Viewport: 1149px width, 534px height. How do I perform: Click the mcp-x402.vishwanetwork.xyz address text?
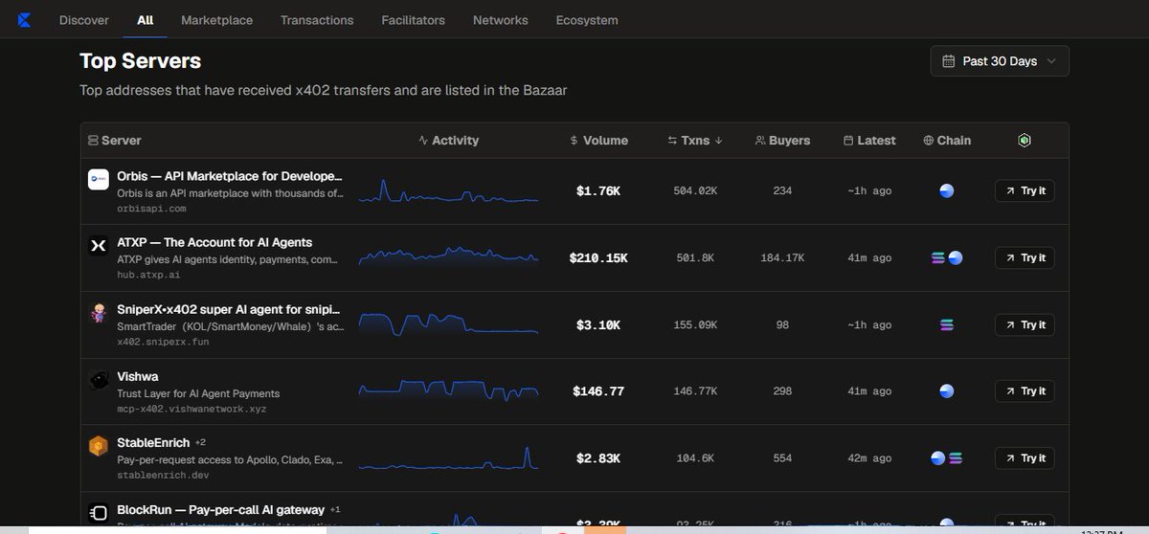point(191,409)
